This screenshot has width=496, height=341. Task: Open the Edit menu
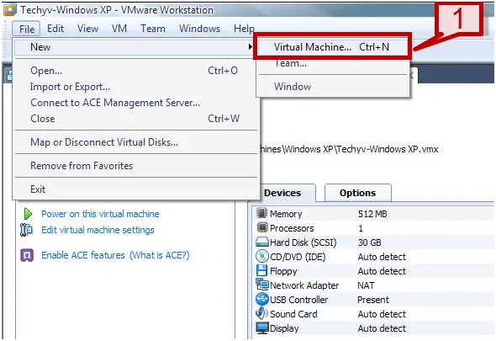tap(55, 29)
